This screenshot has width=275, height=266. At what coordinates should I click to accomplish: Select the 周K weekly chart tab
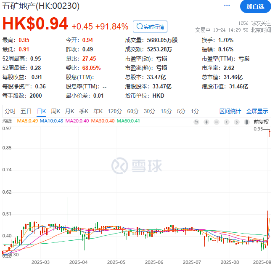(56, 111)
